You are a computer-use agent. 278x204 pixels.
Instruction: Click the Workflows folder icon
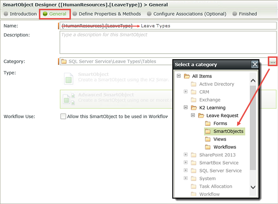(208, 147)
